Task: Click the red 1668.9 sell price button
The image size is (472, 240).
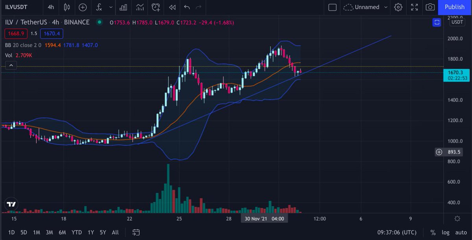Action: (16, 34)
